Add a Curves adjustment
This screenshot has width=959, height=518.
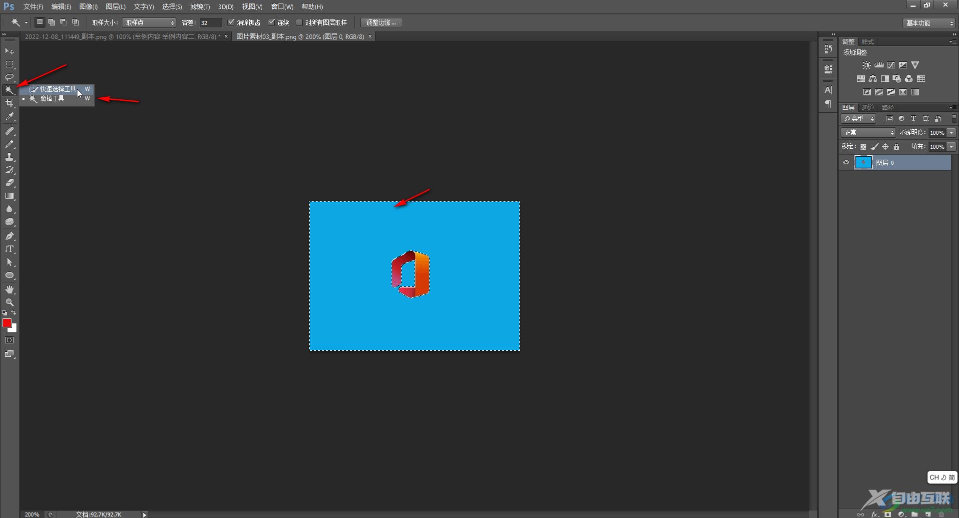[x=891, y=65]
